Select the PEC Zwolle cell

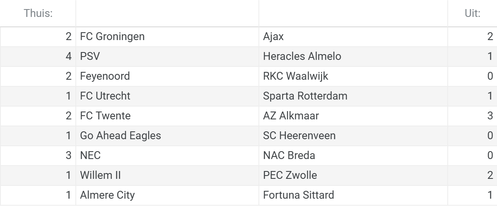tap(353, 176)
